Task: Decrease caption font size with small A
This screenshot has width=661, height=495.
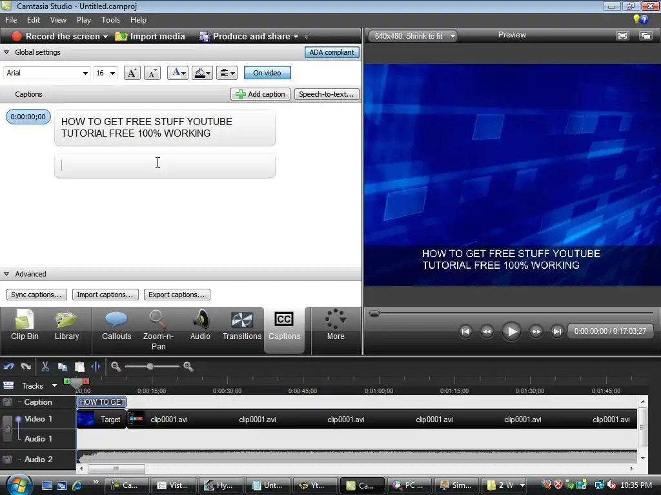Action: [x=152, y=73]
